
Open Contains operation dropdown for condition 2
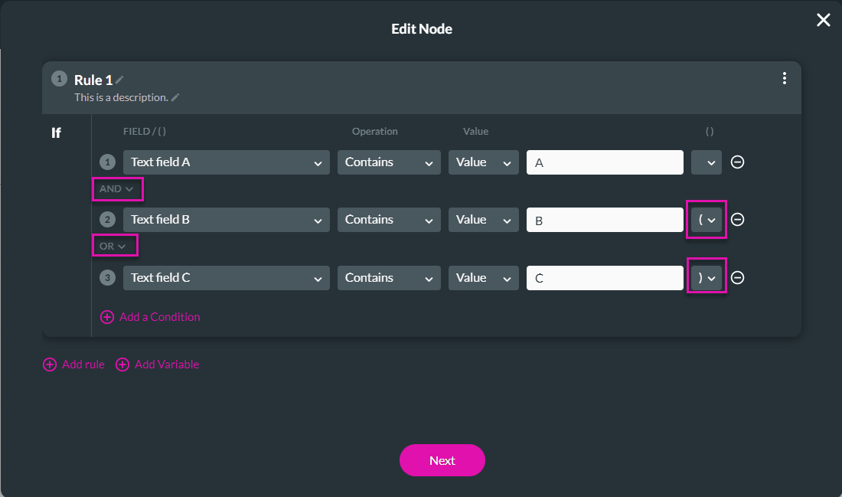tap(389, 220)
